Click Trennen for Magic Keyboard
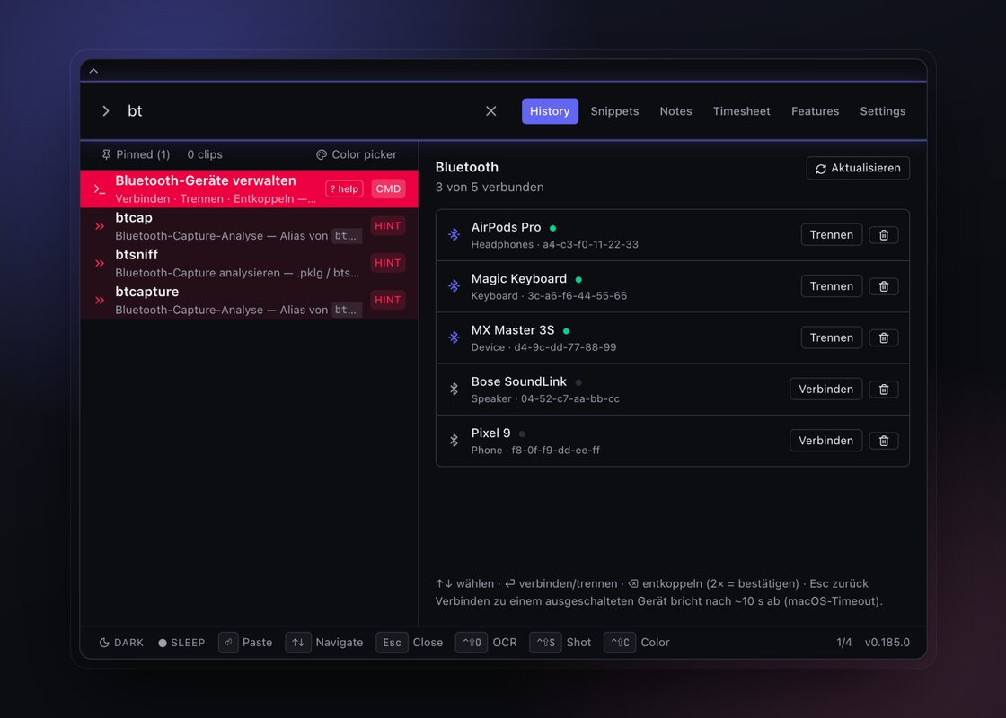 (832, 286)
